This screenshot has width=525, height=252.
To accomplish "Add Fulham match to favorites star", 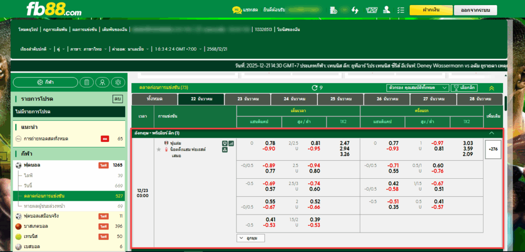I will (159, 150).
